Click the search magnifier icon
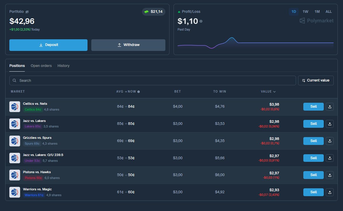This screenshot has height=211, width=343. [x=14, y=80]
